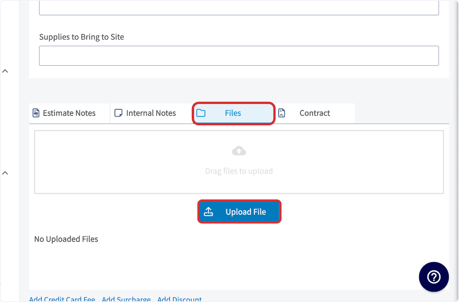Click the upload tray icon on Upload File

click(208, 212)
